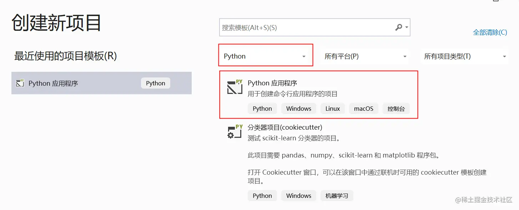This screenshot has width=519, height=210.
Task: Click the Python application template icon in results list
Action: [235, 87]
